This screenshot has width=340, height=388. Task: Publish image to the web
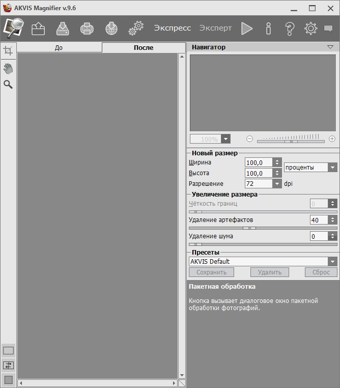click(111, 29)
